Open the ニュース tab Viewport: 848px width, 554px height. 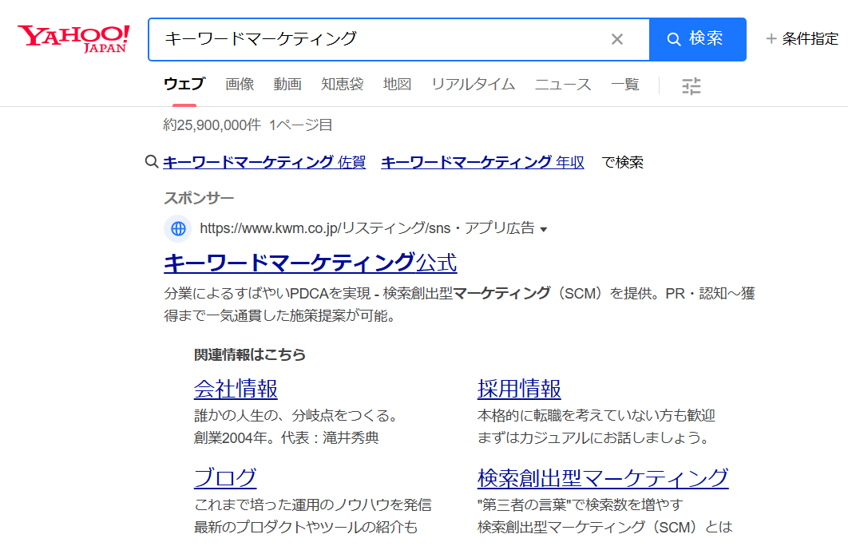(563, 85)
